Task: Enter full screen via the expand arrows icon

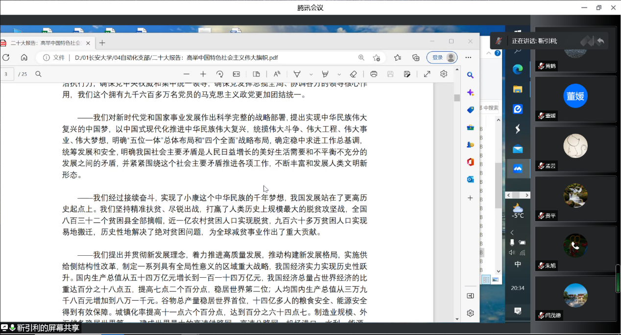Action: click(x=427, y=74)
